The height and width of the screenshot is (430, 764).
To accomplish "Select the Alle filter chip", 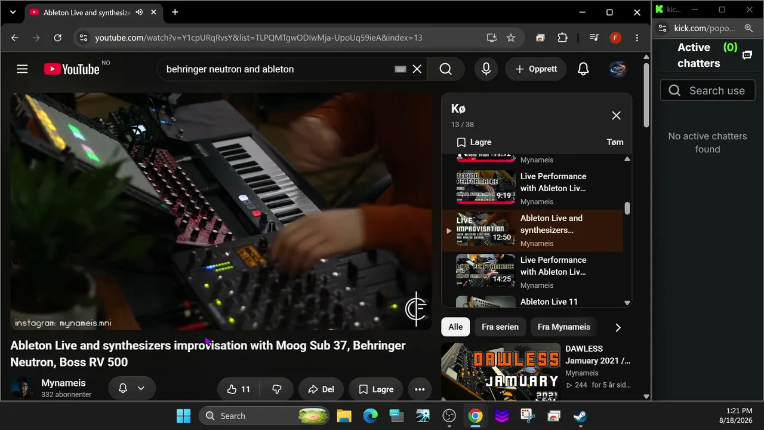I will (x=455, y=327).
